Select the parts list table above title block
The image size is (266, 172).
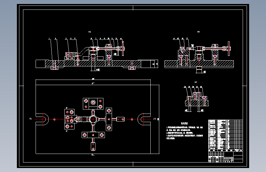(x=226, y=136)
